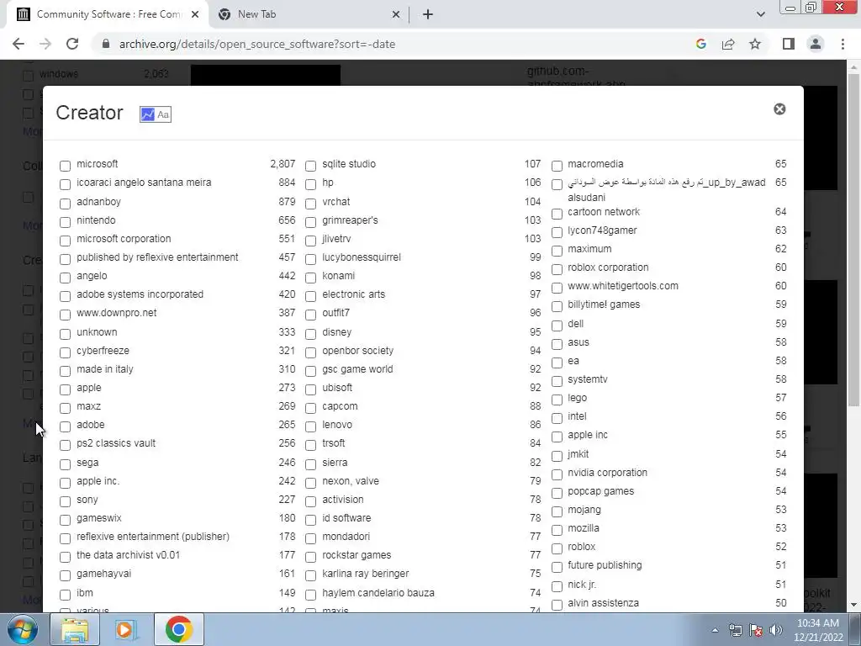Open the volume speaker icon
Screen dimensions: 861x646
pos(775,630)
